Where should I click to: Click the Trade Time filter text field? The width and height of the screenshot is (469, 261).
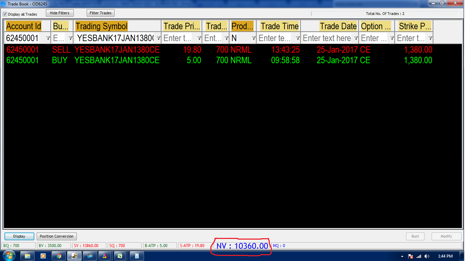(276, 38)
